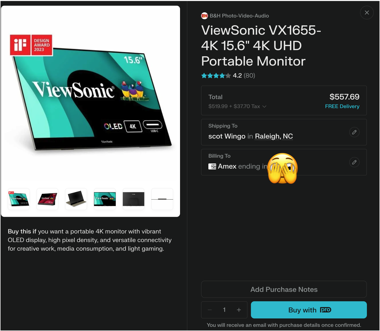This screenshot has width=380, height=331.
Task: Select the front-view ViewSonic thumbnail
Action: (x=105, y=199)
